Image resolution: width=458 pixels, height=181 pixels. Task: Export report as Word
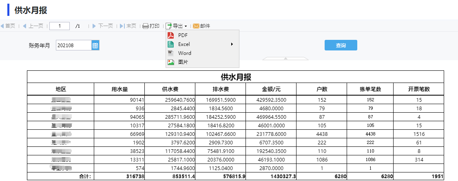point(202,53)
